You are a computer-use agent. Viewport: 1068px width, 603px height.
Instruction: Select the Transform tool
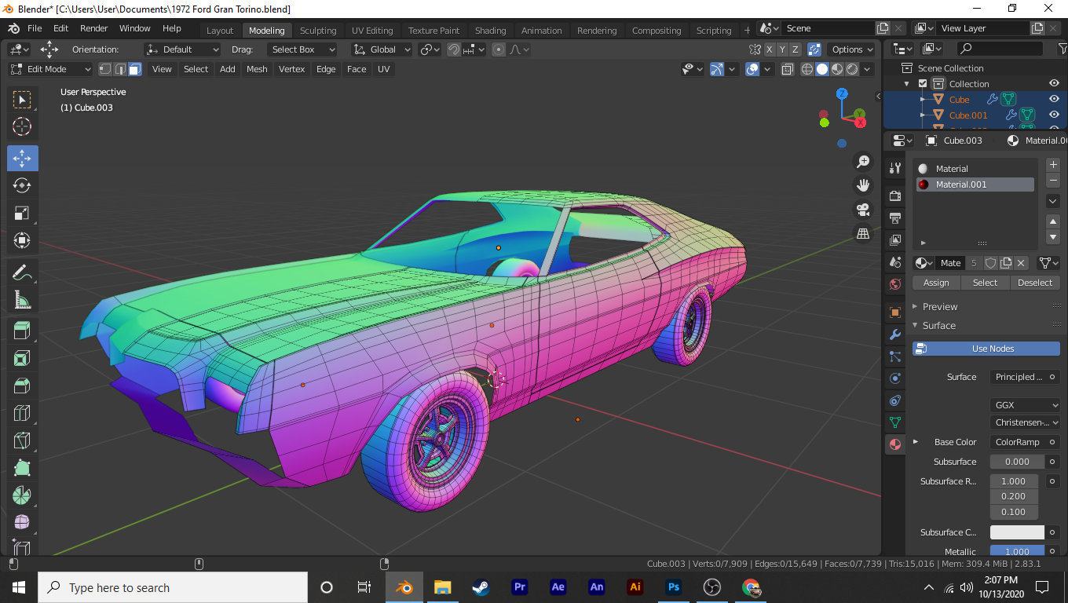click(22, 239)
